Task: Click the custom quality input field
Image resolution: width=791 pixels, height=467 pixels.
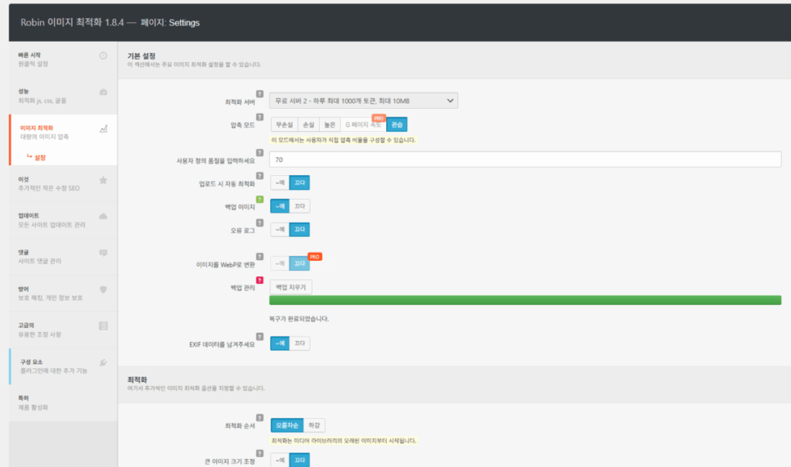Action: 525,159
